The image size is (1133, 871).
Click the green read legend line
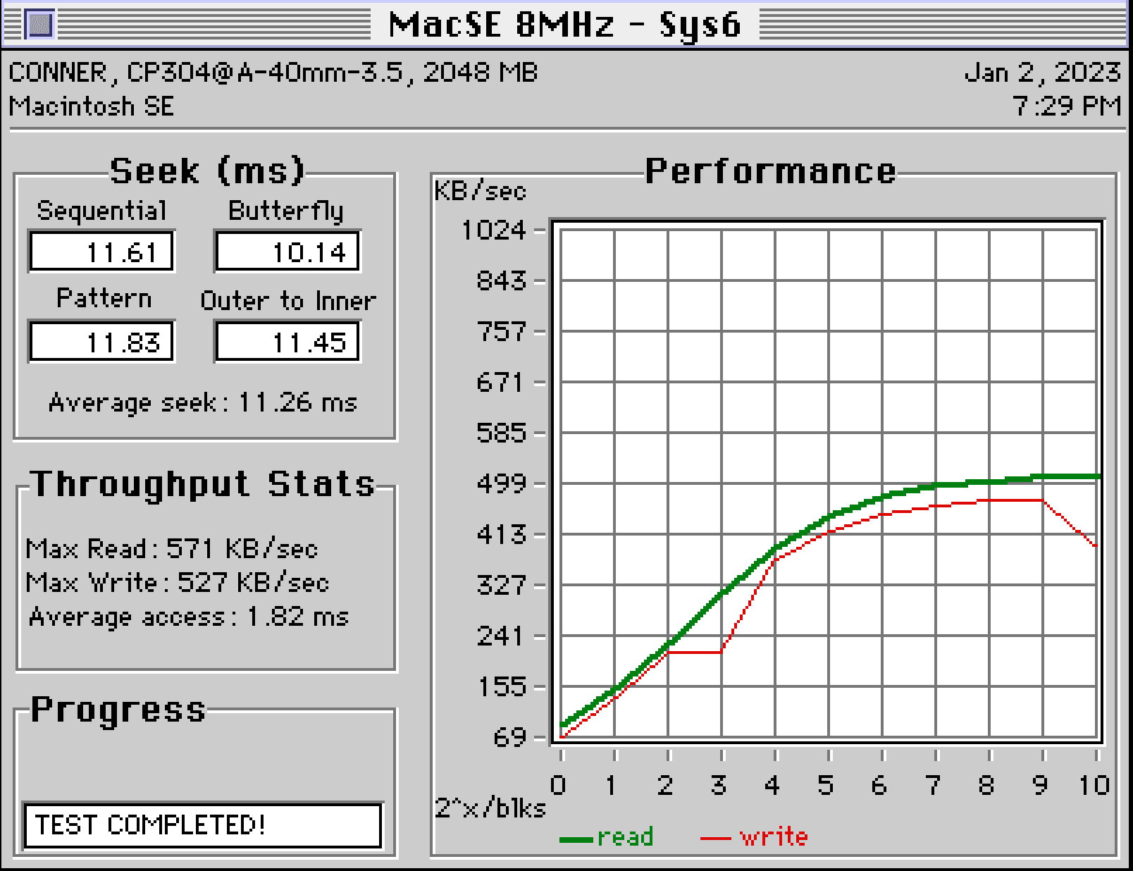coord(576,839)
